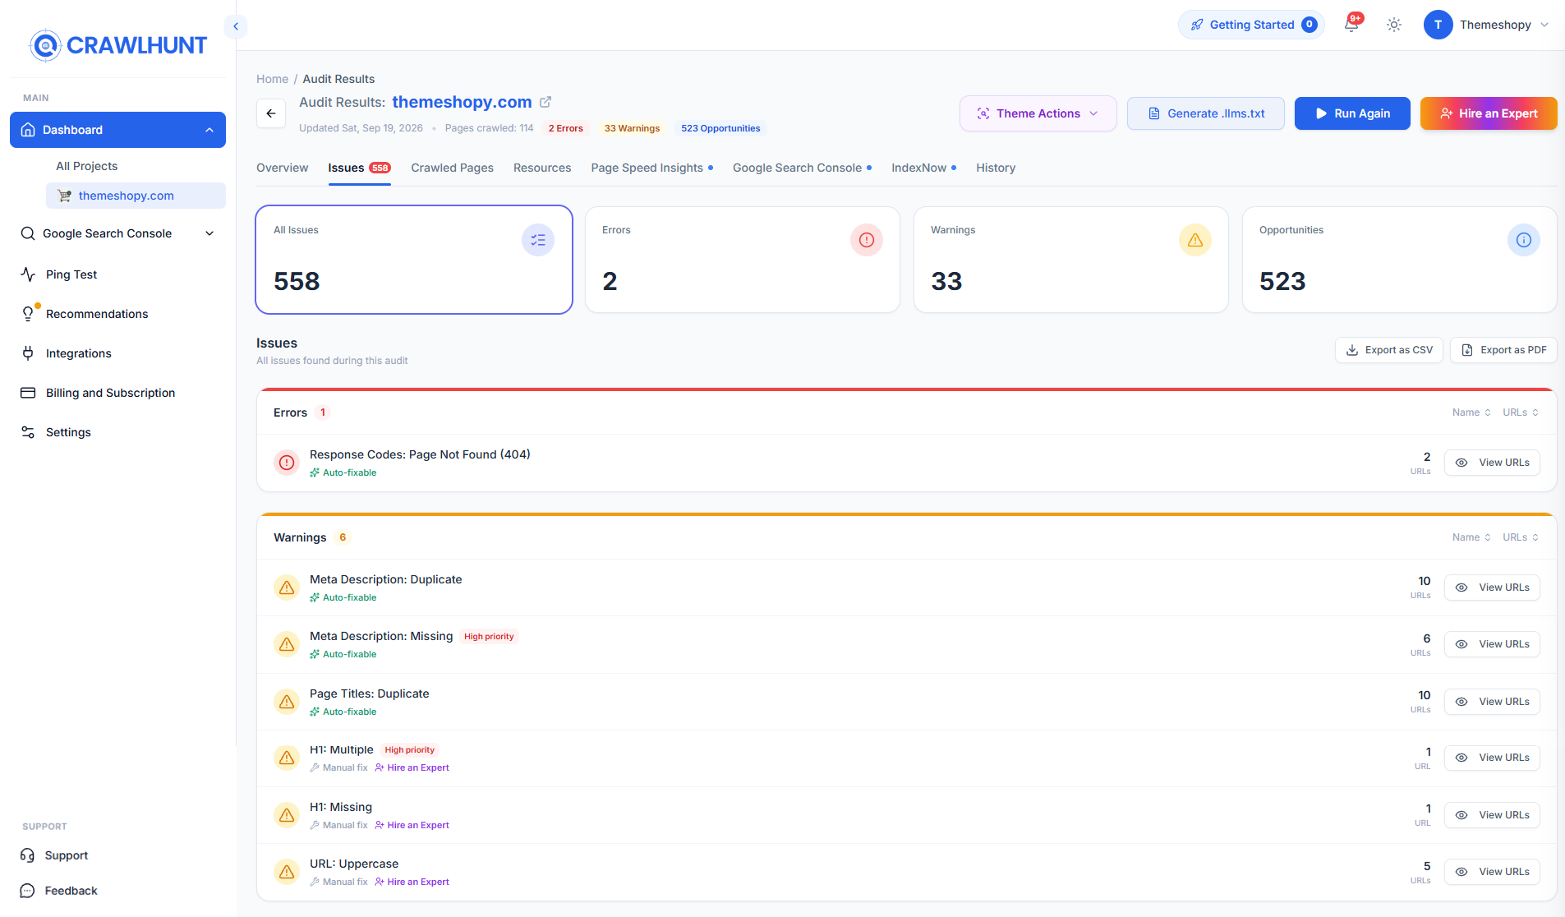Select themeshopy.com project in sidebar
Screen dimensions: 1565x917
136,196
